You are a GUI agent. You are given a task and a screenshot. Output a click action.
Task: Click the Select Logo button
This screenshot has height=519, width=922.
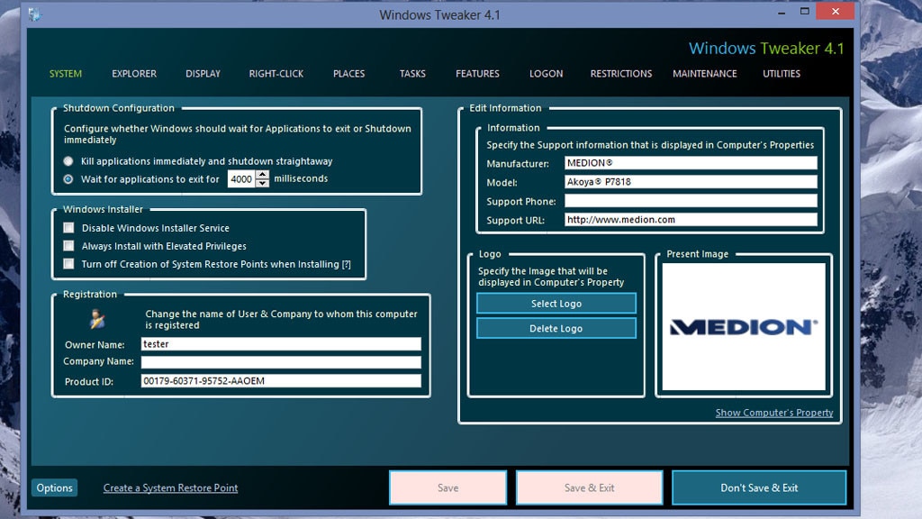pyautogui.click(x=556, y=303)
